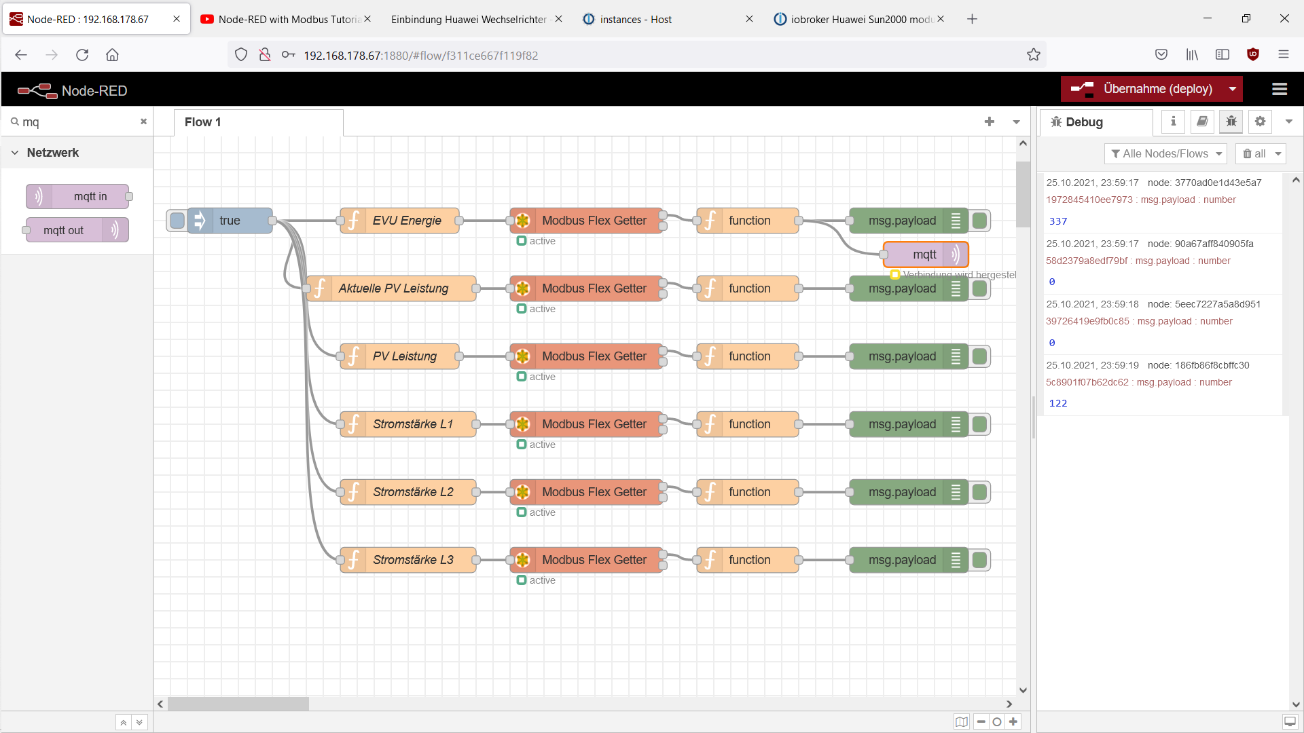The image size is (1304, 733).
Task: Click the canvas horizontal scrollbar thumb
Action: [238, 704]
